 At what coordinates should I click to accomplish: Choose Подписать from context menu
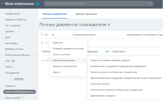click(58, 43)
